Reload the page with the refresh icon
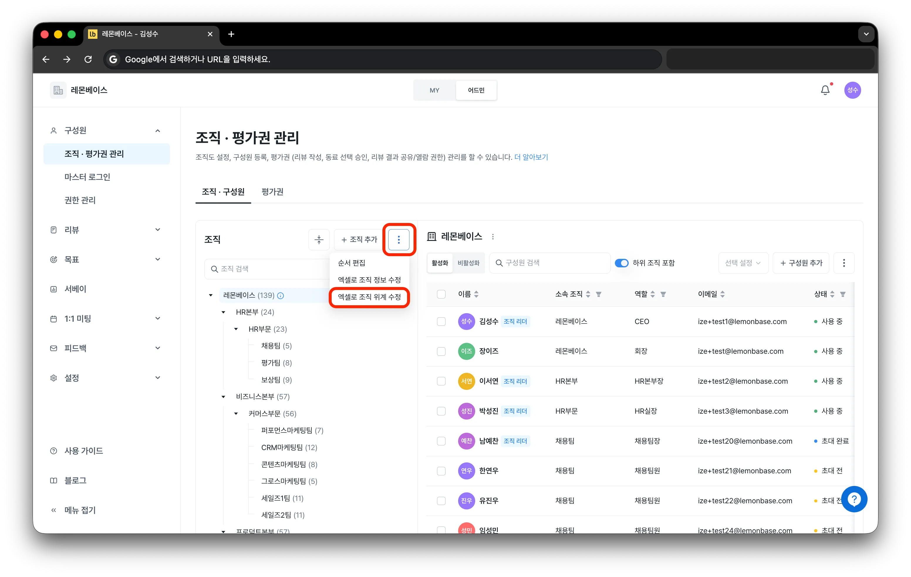The width and height of the screenshot is (911, 577). tap(88, 59)
